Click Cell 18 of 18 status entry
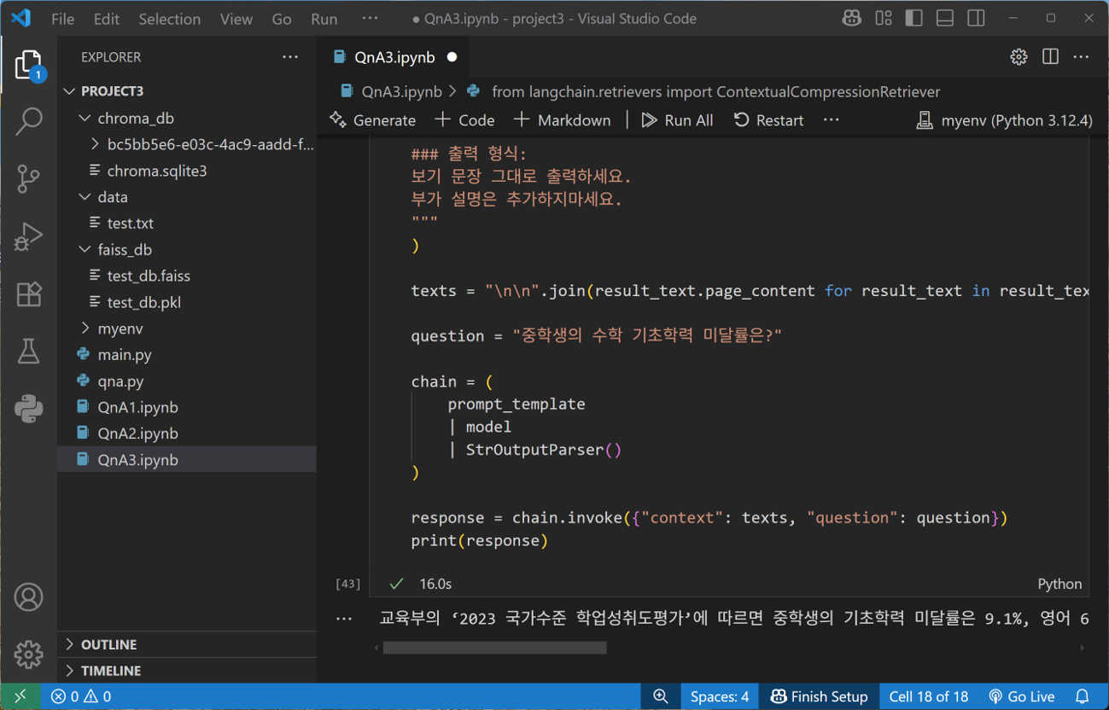Image resolution: width=1109 pixels, height=710 pixels. [x=929, y=696]
